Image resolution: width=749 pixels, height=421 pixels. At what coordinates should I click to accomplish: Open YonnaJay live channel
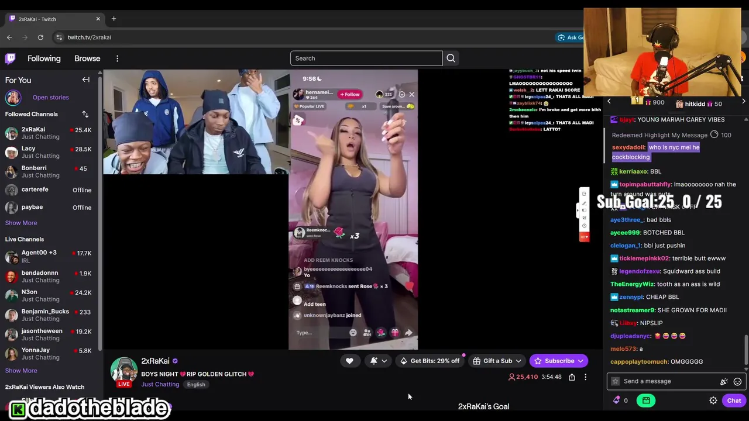[50, 353]
